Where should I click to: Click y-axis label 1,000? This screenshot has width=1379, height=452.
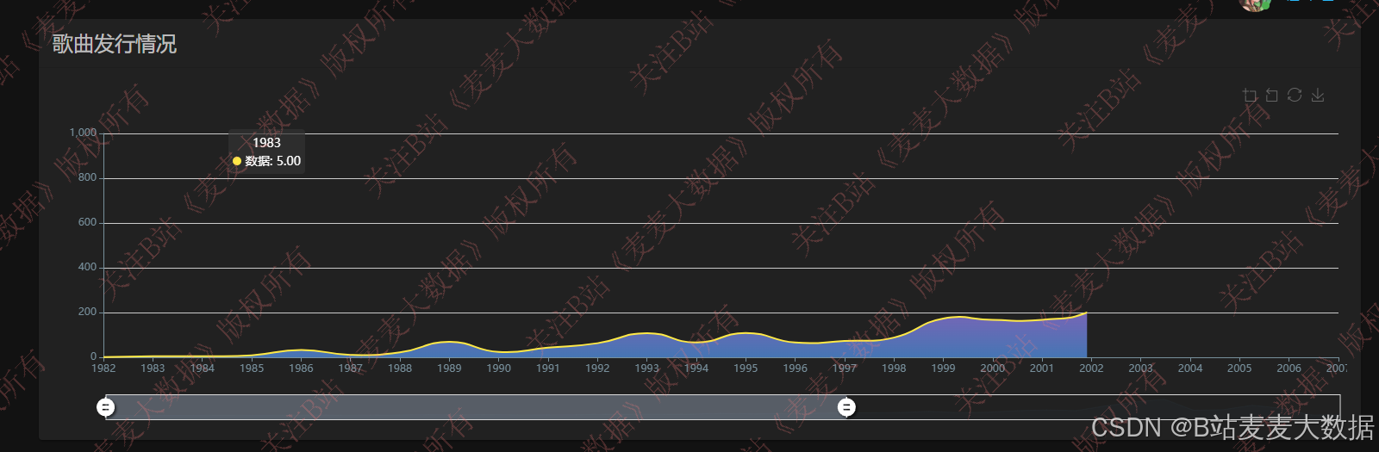(x=84, y=133)
